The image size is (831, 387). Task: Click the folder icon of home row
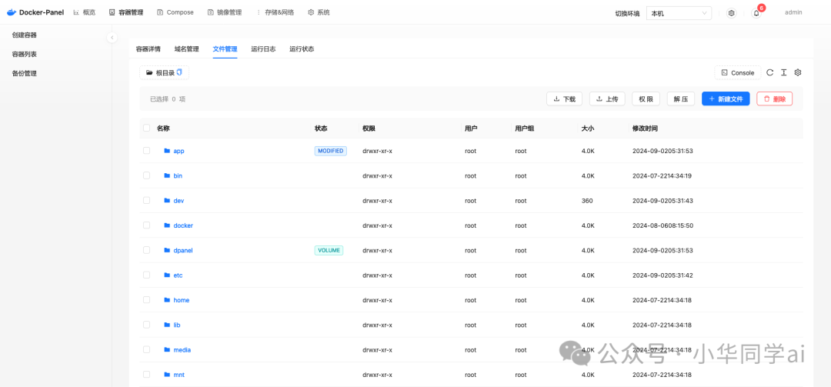[x=167, y=300]
